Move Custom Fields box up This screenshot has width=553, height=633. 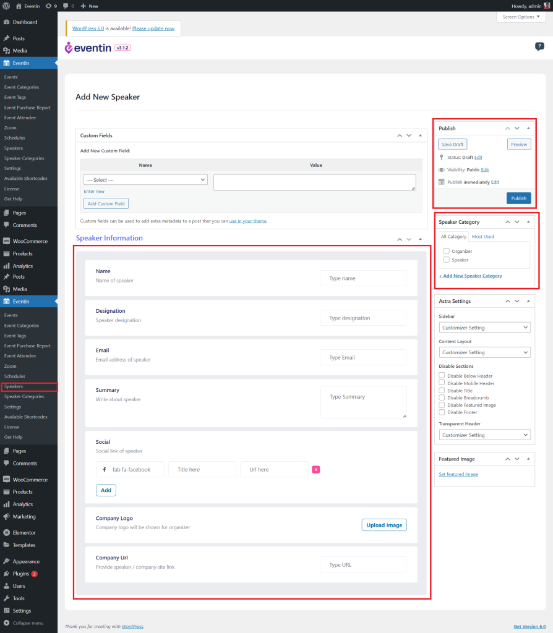coord(400,135)
